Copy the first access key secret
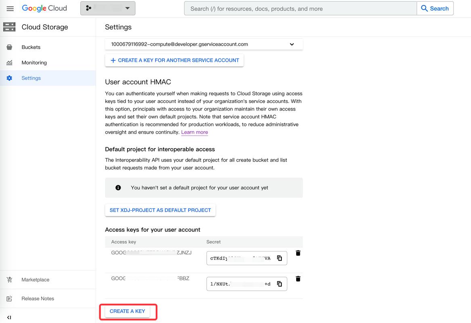 [279, 258]
